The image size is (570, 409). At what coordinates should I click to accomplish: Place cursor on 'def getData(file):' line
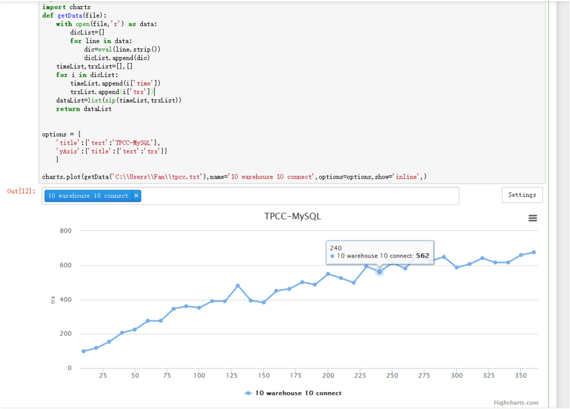tap(75, 16)
